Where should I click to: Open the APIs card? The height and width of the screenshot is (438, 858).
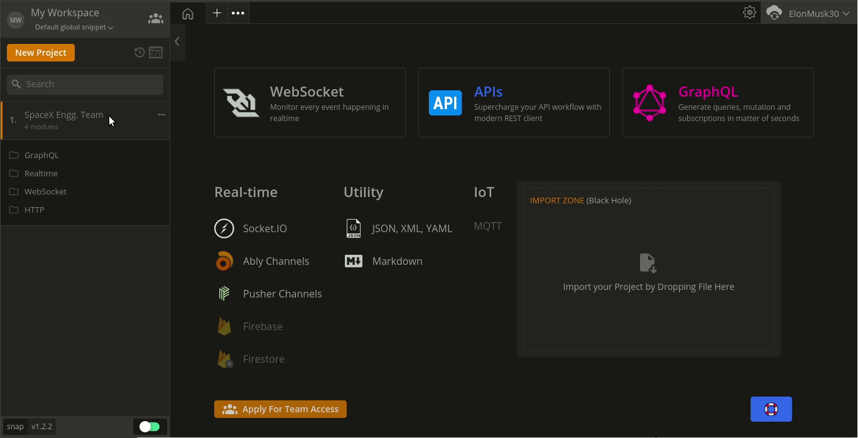(x=514, y=102)
